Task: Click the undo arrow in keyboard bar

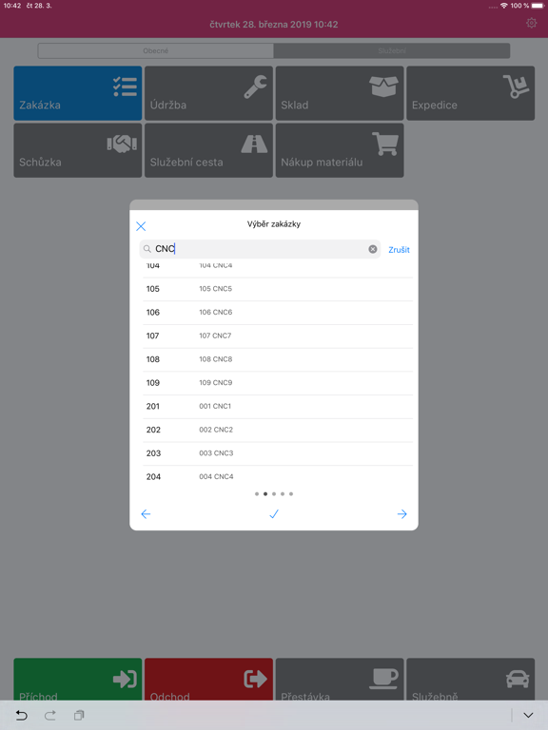Action: pos(22,715)
